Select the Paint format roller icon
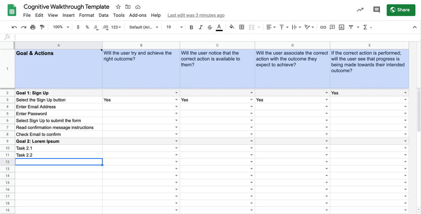This screenshot has height=214, width=421. pyautogui.click(x=42, y=27)
